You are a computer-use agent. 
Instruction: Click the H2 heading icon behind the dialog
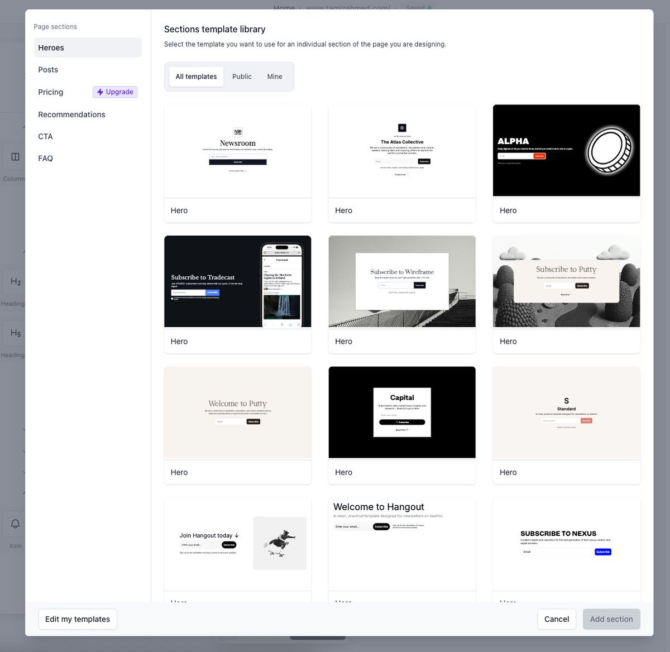click(x=15, y=282)
